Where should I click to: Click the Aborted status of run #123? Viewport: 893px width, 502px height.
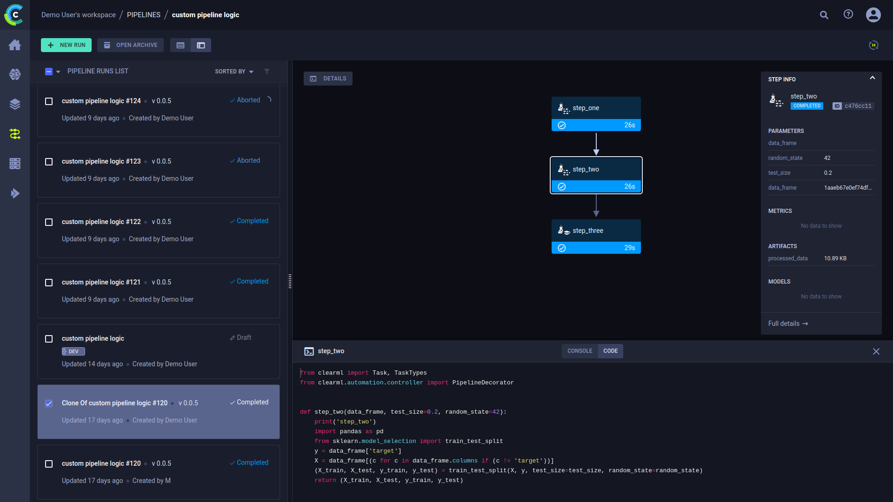coord(245,161)
